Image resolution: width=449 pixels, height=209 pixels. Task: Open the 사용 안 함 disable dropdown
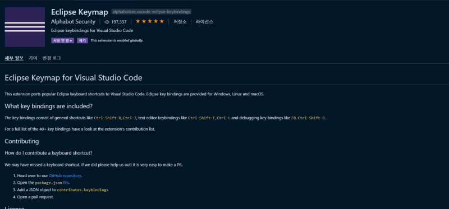coord(63,40)
